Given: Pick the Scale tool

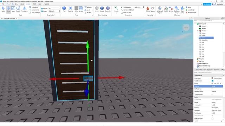Looking at the screenshot, I should 13,9.
